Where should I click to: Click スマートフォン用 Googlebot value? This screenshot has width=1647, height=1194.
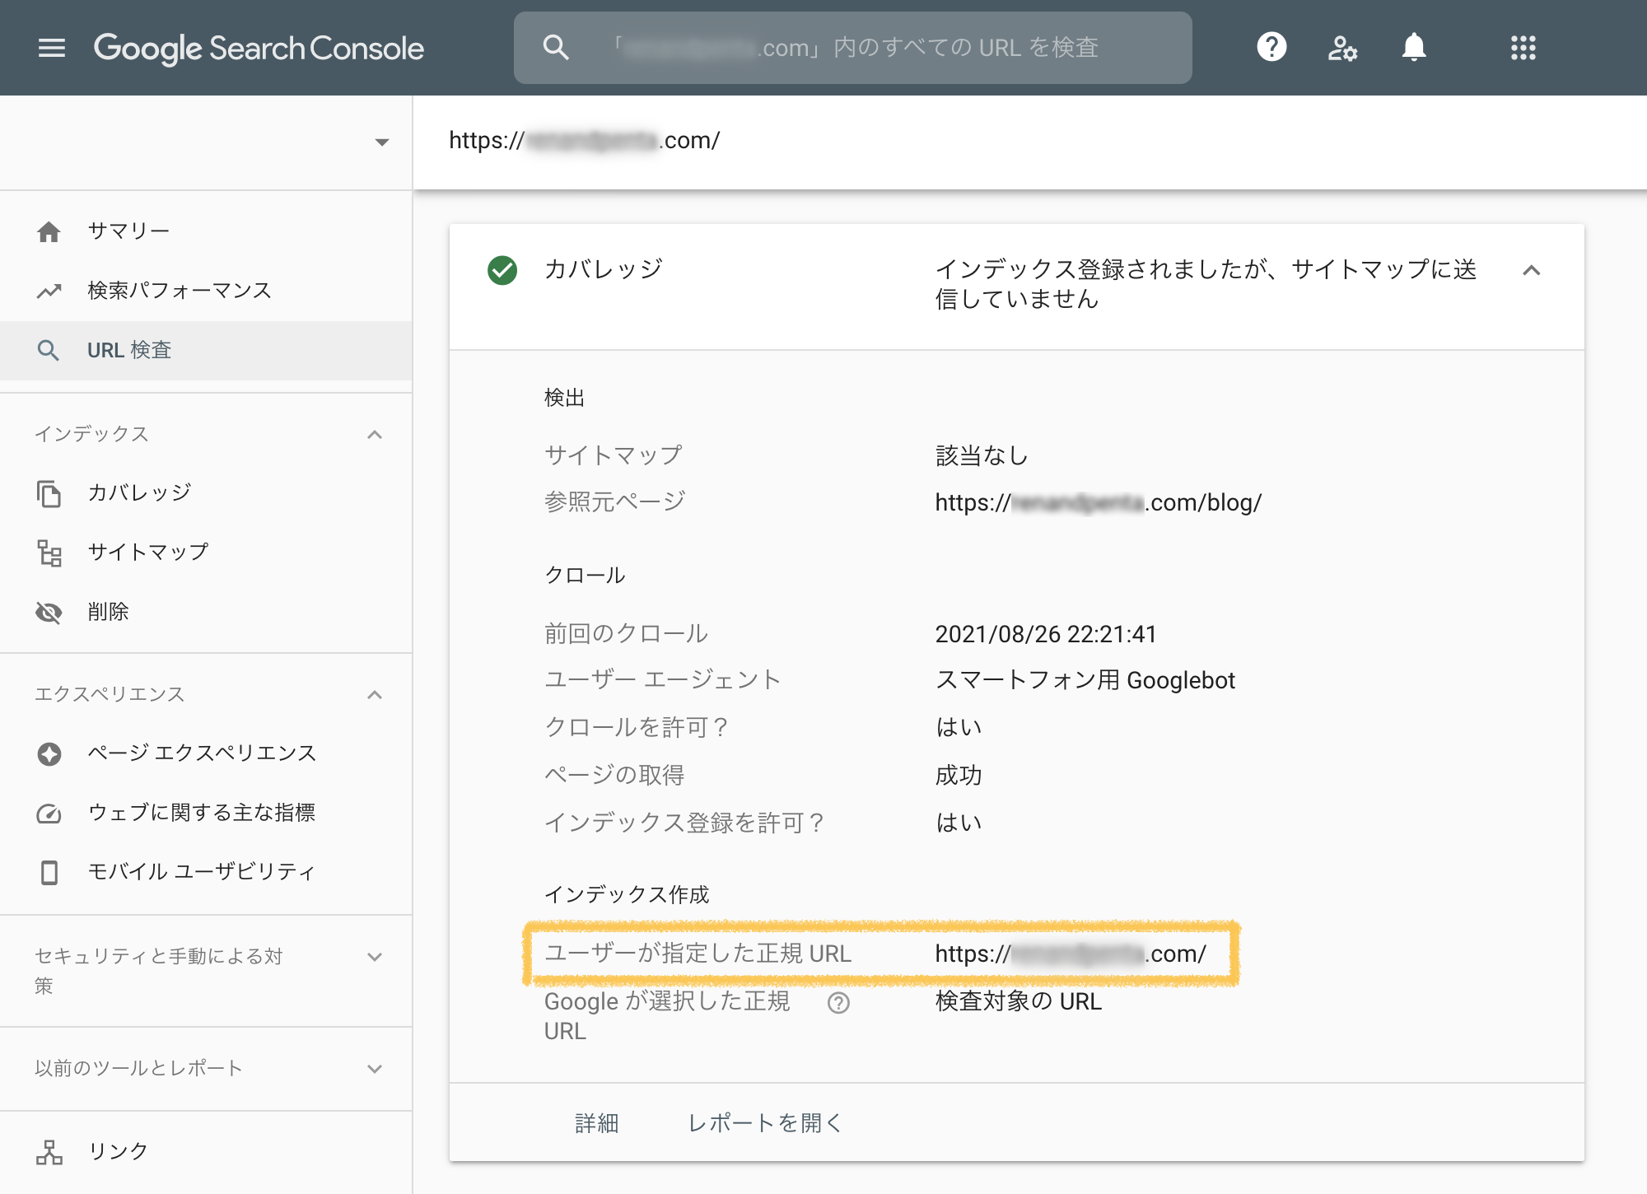[1085, 680]
